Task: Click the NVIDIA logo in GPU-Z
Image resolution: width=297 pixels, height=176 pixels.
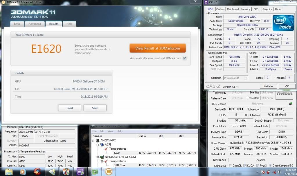Action: click(x=285, y=95)
